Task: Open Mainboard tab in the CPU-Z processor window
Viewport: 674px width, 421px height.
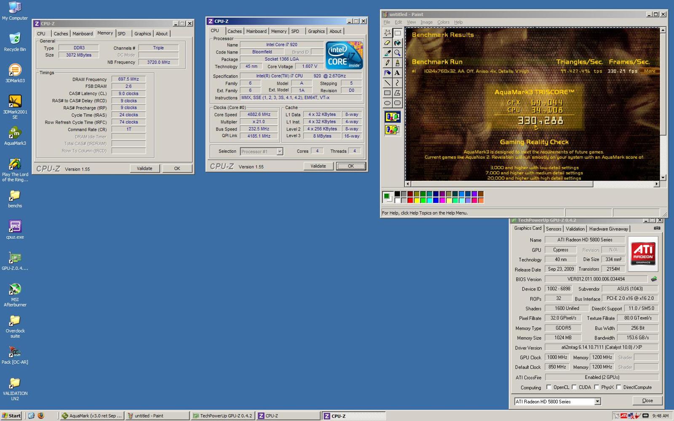Action: pyautogui.click(x=256, y=31)
